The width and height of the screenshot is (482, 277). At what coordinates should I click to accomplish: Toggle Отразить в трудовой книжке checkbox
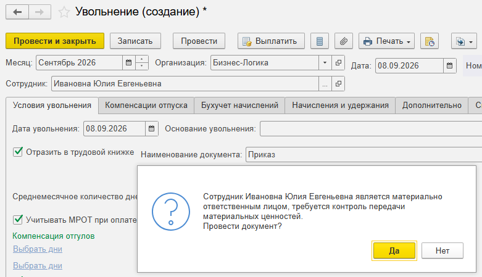pyautogui.click(x=18, y=152)
